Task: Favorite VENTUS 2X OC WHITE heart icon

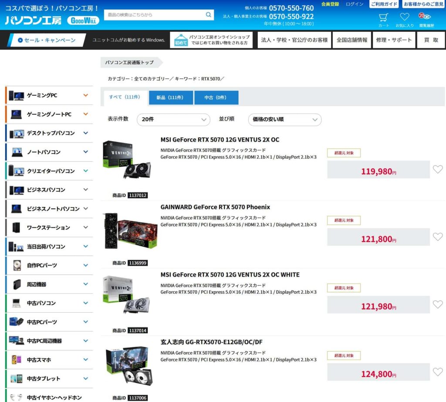Action: click(438, 304)
